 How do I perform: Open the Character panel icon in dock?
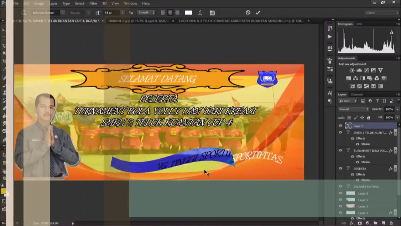pyautogui.click(x=330, y=93)
